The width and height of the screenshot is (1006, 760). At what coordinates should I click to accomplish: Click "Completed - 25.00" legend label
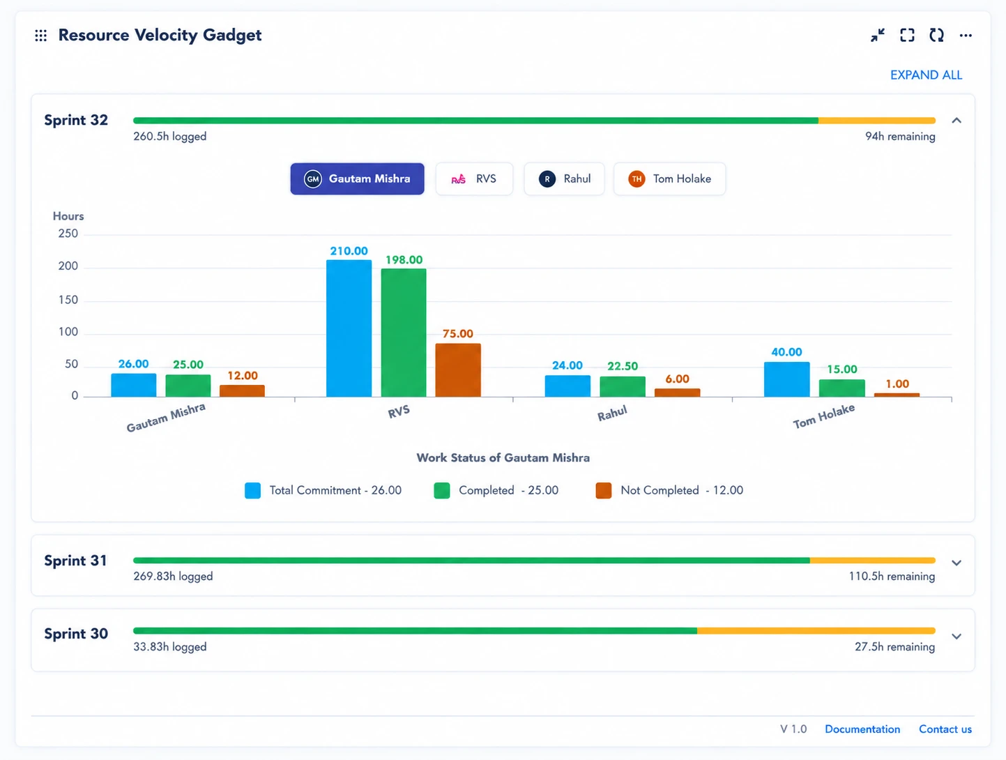[x=508, y=491]
